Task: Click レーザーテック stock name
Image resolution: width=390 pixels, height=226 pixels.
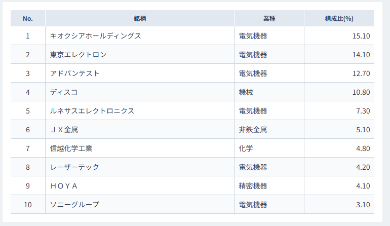Action: (74, 167)
